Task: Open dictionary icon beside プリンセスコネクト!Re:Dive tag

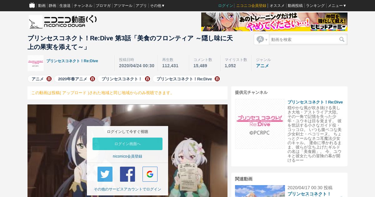Action: click(x=217, y=79)
